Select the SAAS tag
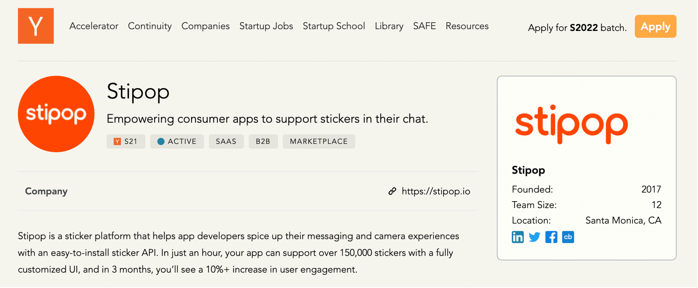 tap(226, 141)
